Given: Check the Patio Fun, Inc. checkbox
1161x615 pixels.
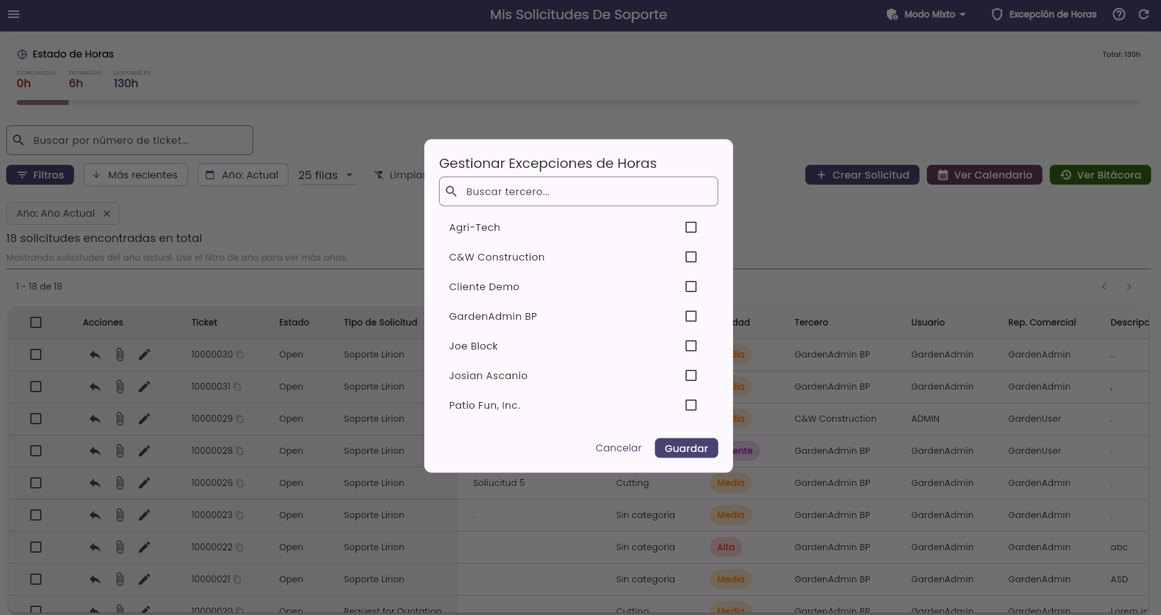Looking at the screenshot, I should coord(691,405).
